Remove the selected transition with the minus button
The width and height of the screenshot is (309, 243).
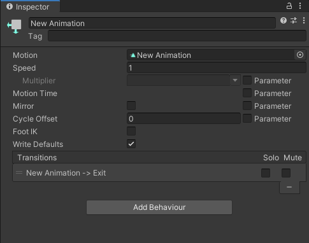point(289,187)
